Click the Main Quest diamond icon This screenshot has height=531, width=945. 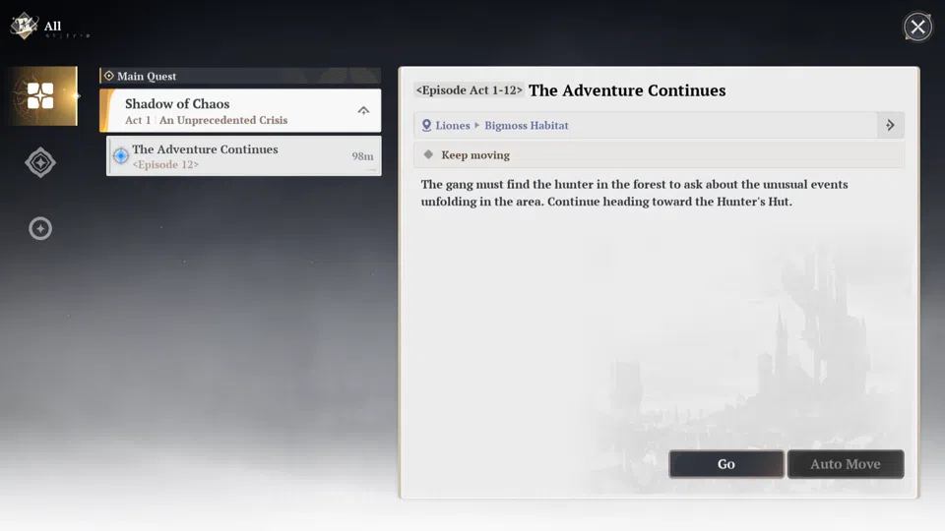tap(109, 76)
